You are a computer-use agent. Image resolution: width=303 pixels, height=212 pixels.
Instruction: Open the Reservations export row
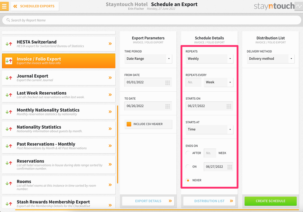pos(59,165)
